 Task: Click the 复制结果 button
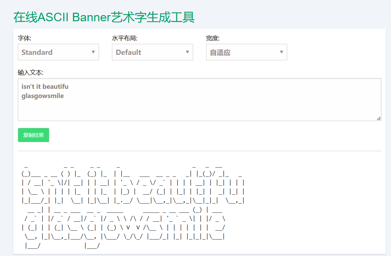coord(34,135)
